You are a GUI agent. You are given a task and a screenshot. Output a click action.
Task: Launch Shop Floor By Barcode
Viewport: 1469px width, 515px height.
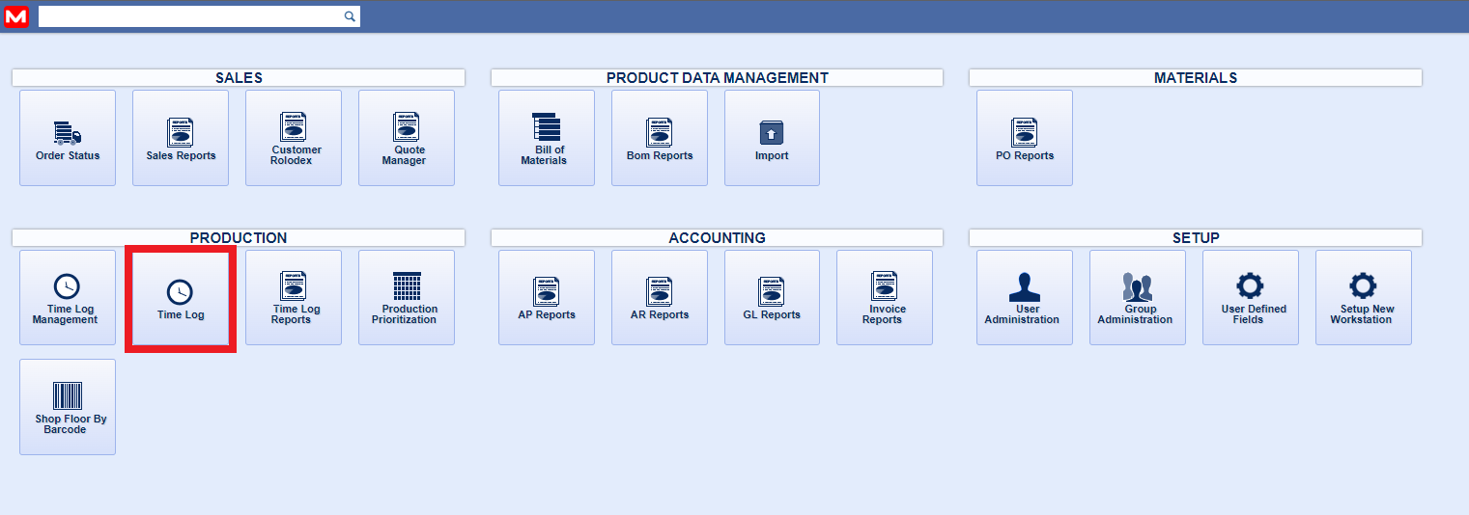(x=68, y=407)
